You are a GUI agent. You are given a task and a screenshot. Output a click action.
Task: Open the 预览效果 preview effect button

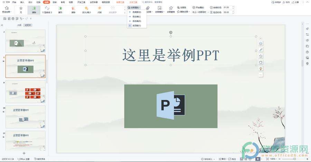tap(7, 10)
